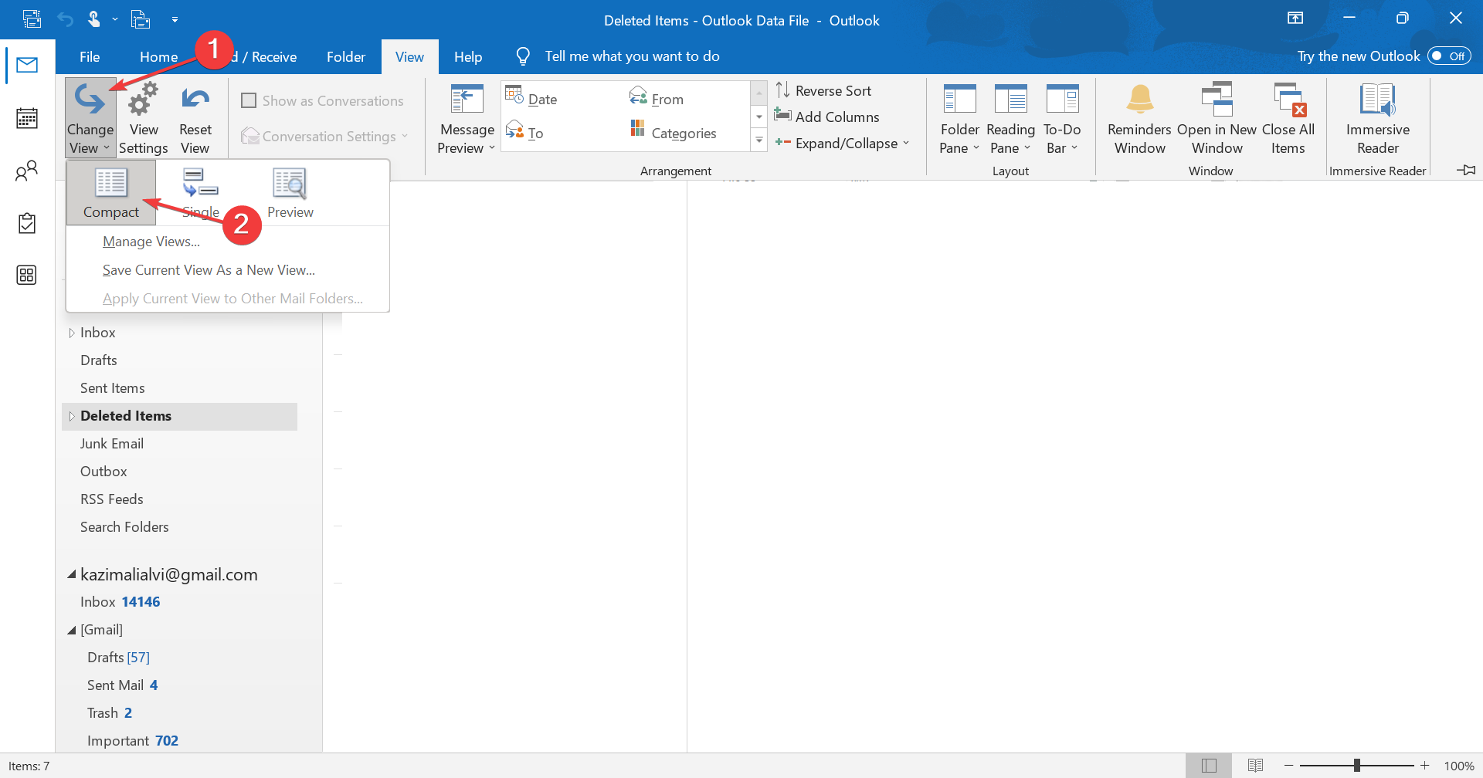Select the Drafts folder under Outlook Data File
The height and width of the screenshot is (778, 1483).
(x=99, y=360)
